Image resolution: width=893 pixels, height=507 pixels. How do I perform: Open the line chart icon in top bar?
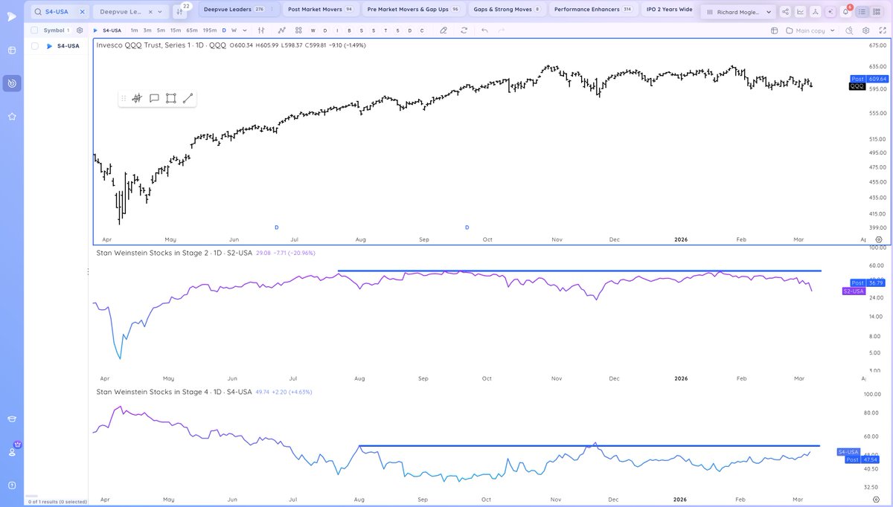(x=800, y=12)
